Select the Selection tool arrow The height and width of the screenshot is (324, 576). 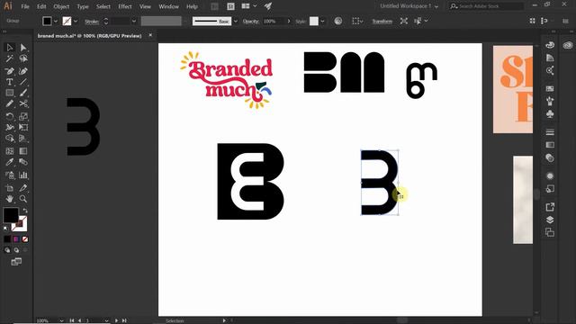tap(10, 48)
